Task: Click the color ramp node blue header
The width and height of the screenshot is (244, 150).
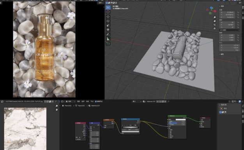Action: click(x=131, y=119)
